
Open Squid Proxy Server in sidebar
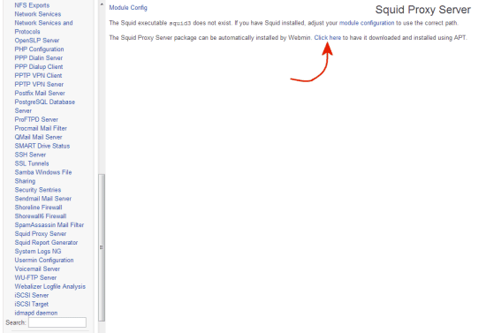[41, 233]
